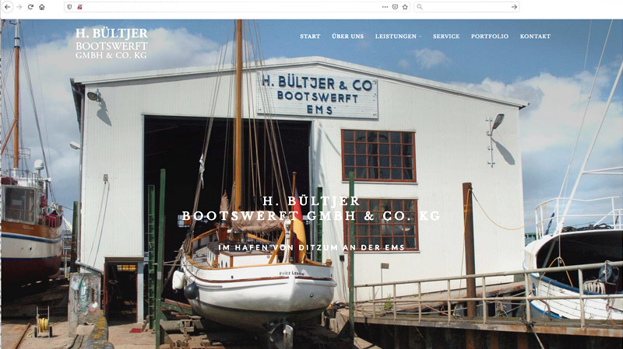Open the Kontakt page
The image size is (623, 349).
(x=535, y=36)
